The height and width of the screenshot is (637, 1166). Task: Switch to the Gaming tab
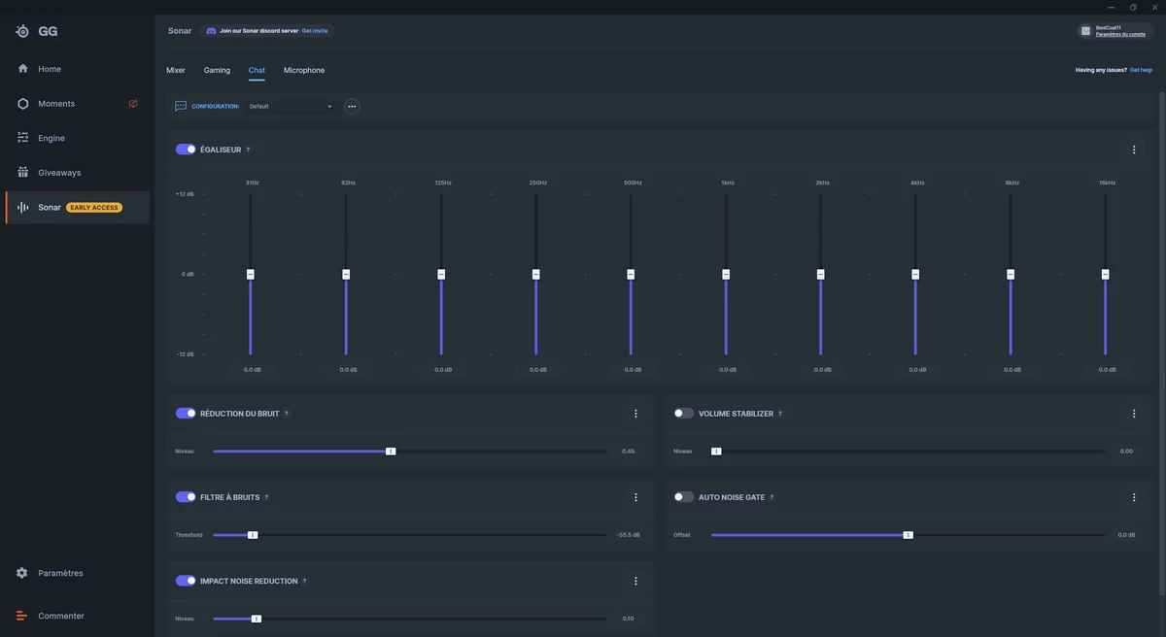tap(217, 70)
